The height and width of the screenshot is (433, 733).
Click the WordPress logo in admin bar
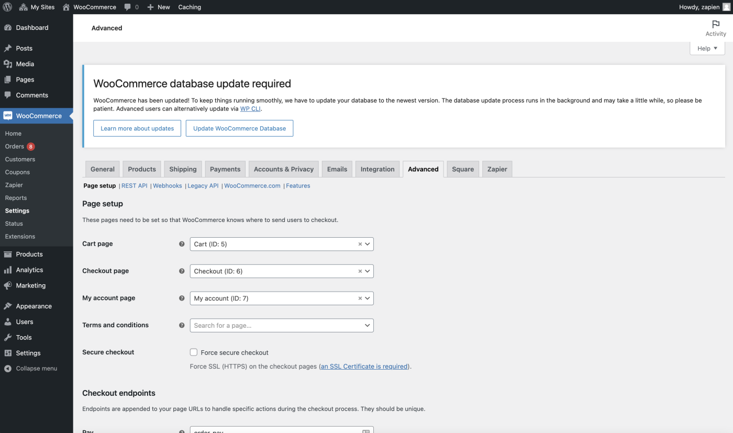point(7,7)
